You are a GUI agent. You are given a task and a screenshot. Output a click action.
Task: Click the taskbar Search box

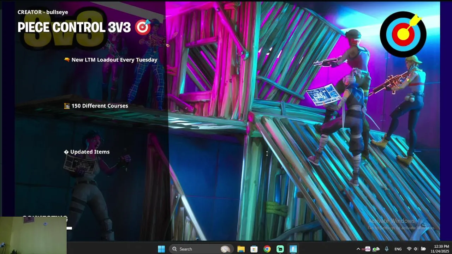point(201,249)
